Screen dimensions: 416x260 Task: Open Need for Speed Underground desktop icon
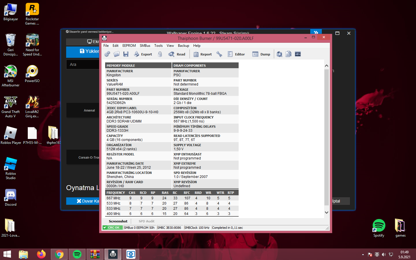(32, 45)
